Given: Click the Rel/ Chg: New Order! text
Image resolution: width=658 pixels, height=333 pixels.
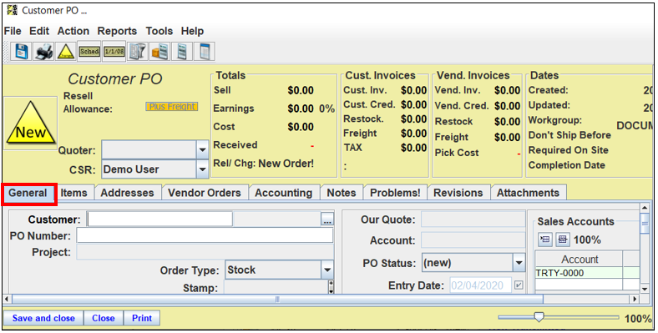Looking at the screenshot, I should click(x=264, y=163).
